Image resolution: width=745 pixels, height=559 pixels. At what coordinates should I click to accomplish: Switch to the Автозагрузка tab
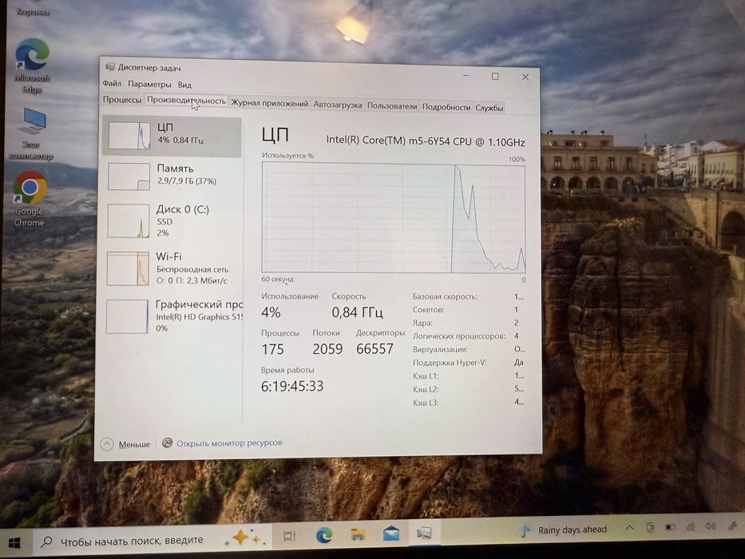point(337,105)
